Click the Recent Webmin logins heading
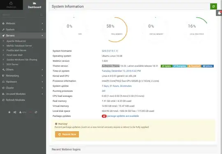 (x=66, y=149)
